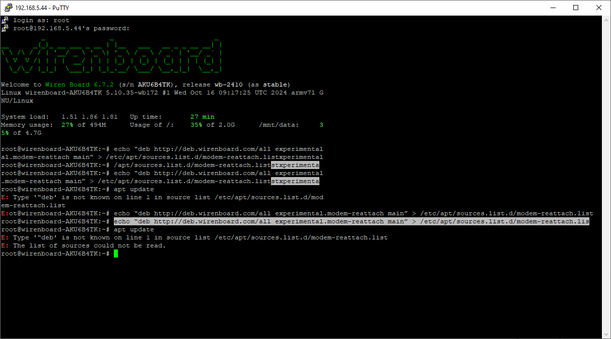
Task: Maximize the PuTTY window
Action: pos(576,8)
